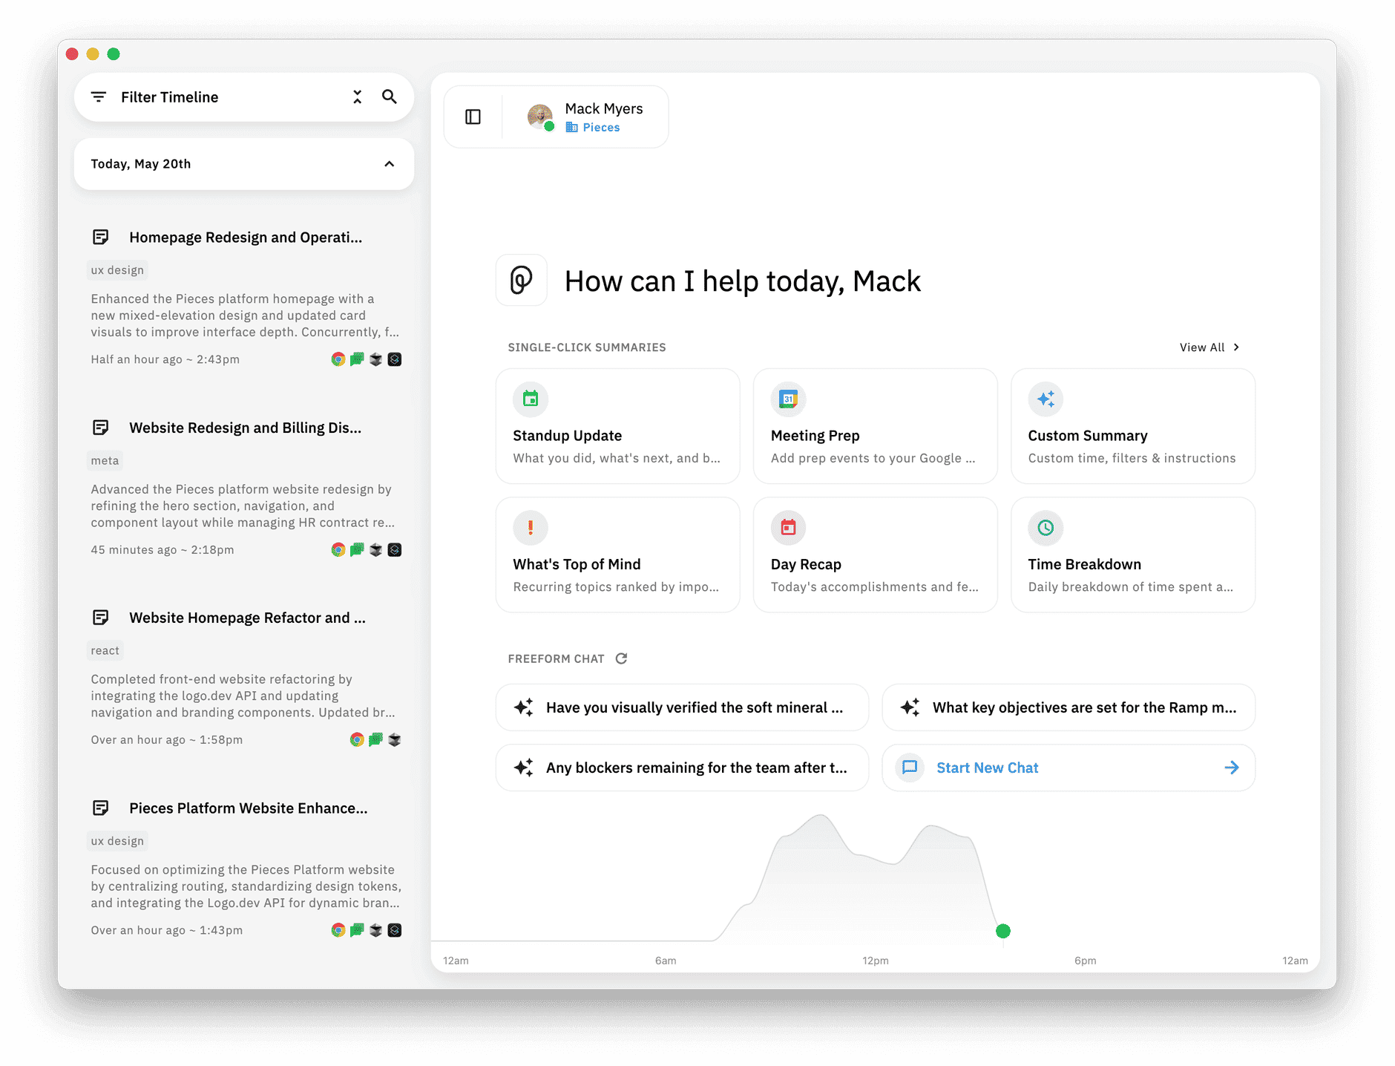Viewport: 1395px width, 1066px height.
Task: Select the blockers remaining chat suggestion
Action: point(682,768)
